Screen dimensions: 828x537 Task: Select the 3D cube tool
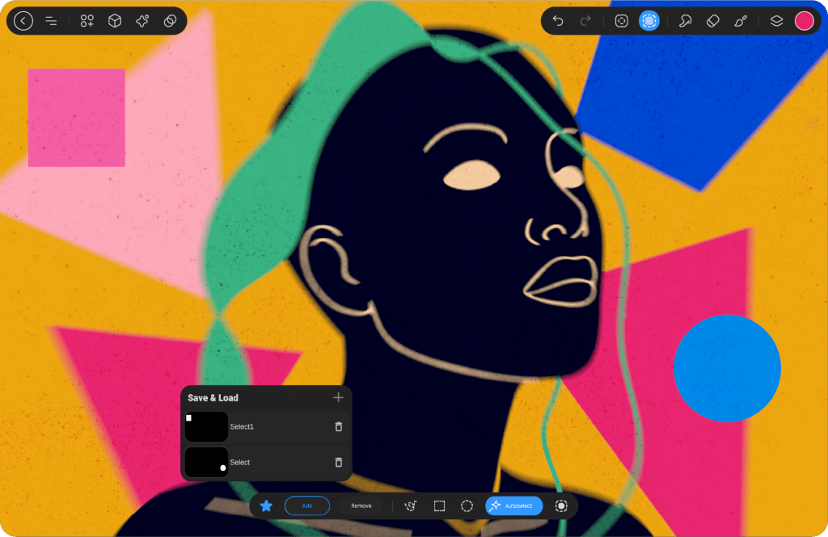[115, 21]
